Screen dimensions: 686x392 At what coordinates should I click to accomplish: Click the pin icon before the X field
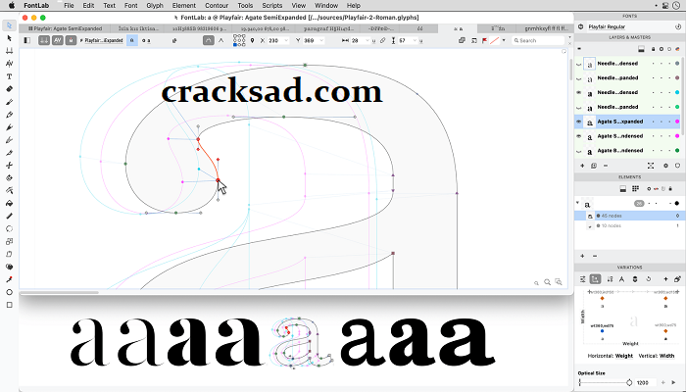[x=252, y=40]
